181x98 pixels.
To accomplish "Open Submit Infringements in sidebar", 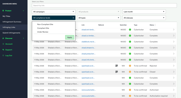I will tap(11, 33).
